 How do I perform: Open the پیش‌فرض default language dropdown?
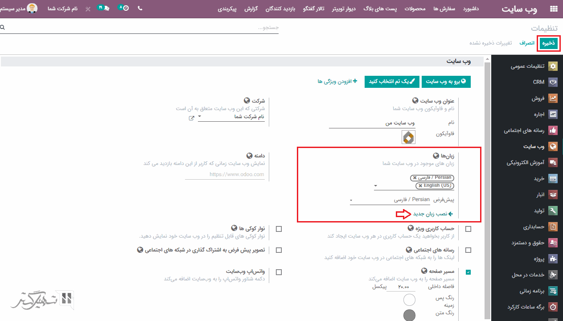tap(390, 200)
